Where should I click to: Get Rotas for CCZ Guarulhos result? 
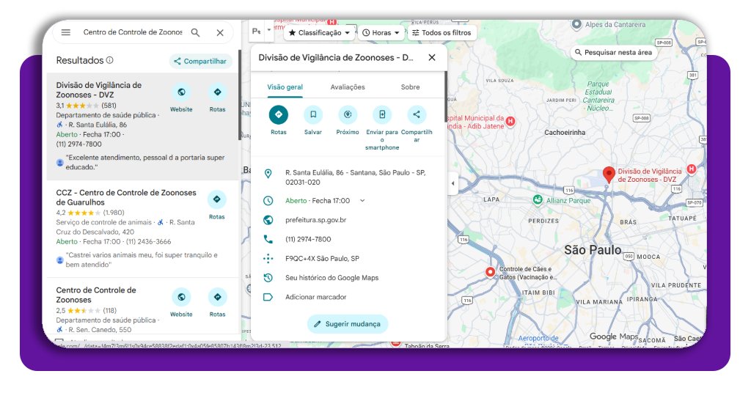tap(217, 200)
